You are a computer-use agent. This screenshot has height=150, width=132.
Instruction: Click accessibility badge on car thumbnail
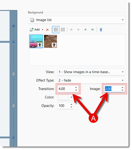click(x=40, y=45)
